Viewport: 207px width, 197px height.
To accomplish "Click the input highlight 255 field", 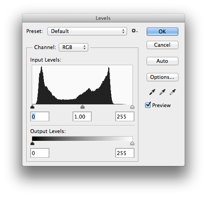I will pos(125,117).
